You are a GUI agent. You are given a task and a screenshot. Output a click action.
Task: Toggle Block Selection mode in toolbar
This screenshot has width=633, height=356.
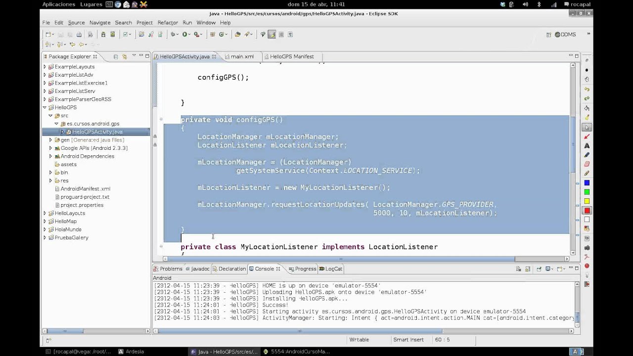click(281, 34)
